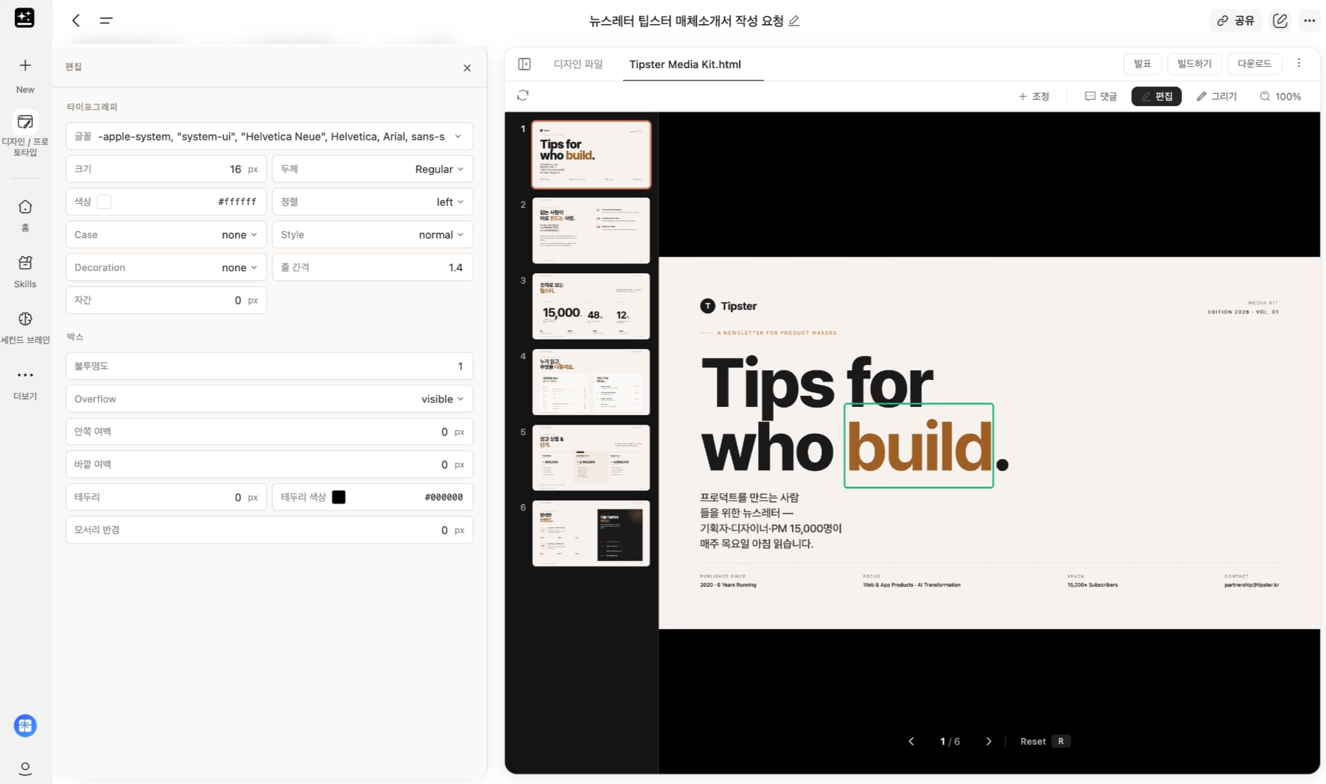Click the 다운로드 button
This screenshot has width=1326, height=784.
pos(1254,63)
